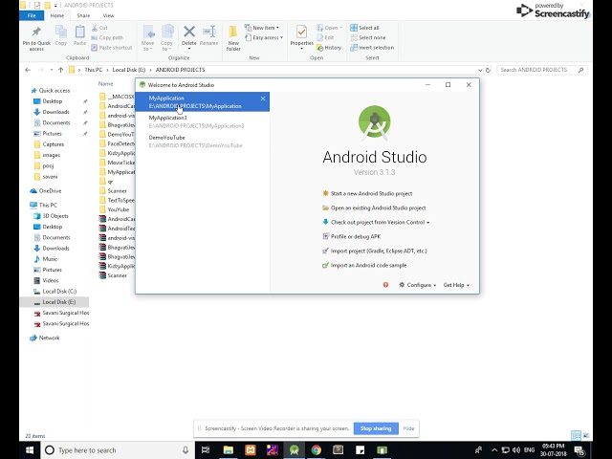Click the Search ANDROID PROJECTS field

tap(542, 70)
